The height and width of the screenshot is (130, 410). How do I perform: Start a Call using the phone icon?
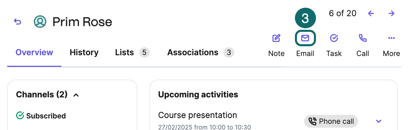tap(363, 38)
